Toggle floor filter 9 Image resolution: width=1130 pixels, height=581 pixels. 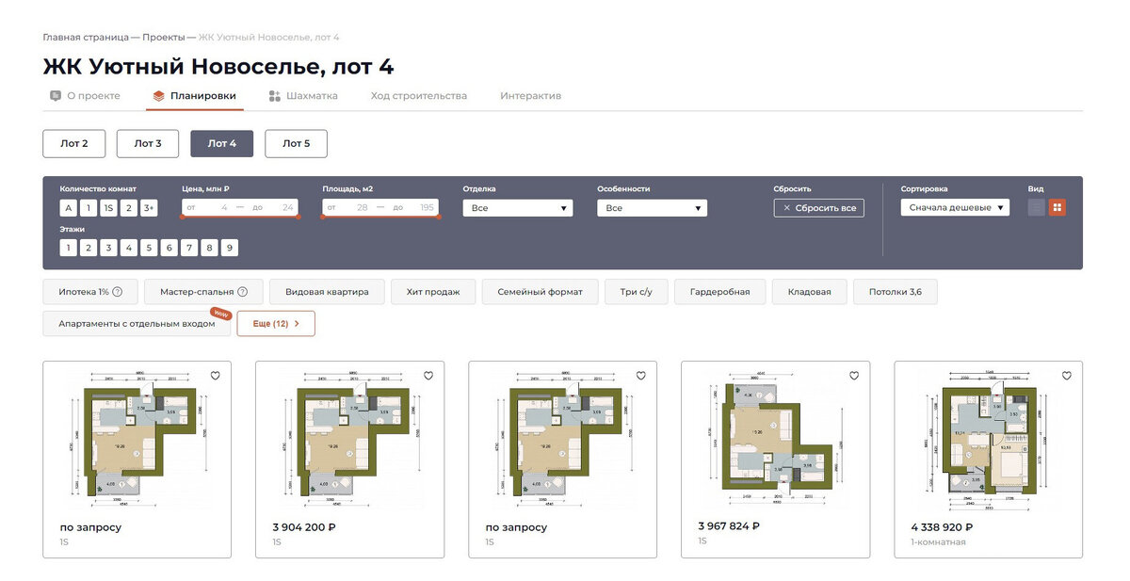(x=230, y=248)
